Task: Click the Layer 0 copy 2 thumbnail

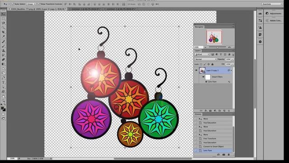Action: (202, 71)
